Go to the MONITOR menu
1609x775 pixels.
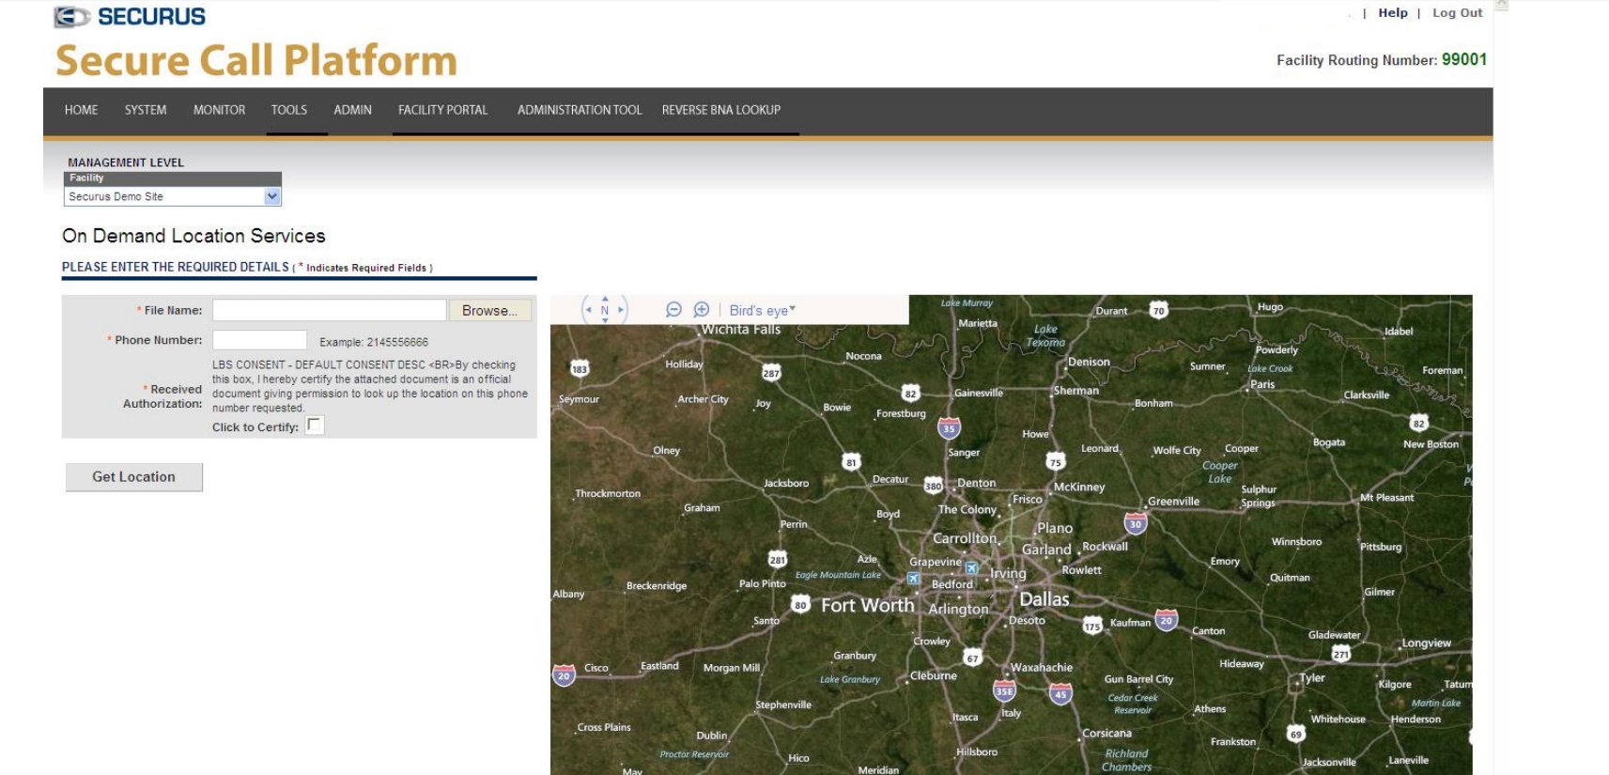pos(219,110)
